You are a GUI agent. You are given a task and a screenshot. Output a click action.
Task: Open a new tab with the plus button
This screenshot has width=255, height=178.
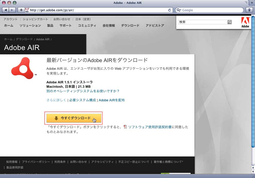click(x=252, y=3)
